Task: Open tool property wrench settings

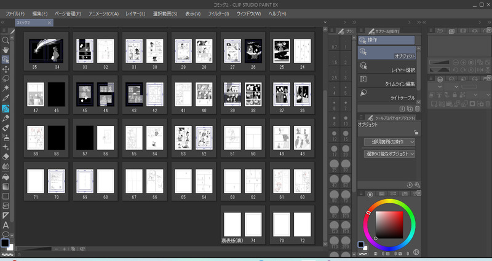Action: [417, 185]
